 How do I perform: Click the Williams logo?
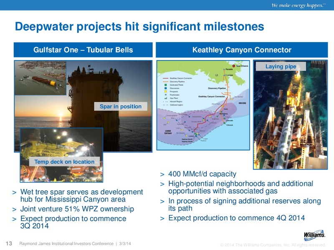click(314, 235)
